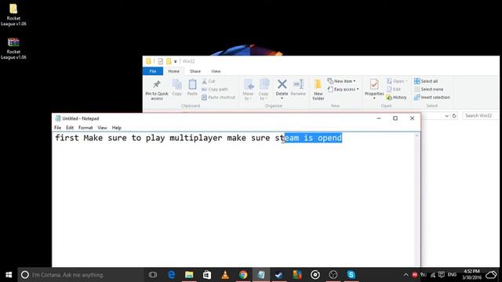502x282 pixels.
Task: Switch to the Home tab in Explorer
Action: click(174, 71)
